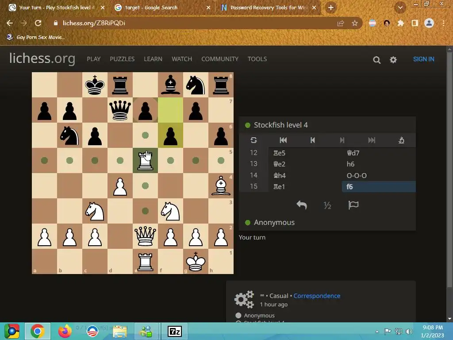Open the Correspondence link

(317, 296)
